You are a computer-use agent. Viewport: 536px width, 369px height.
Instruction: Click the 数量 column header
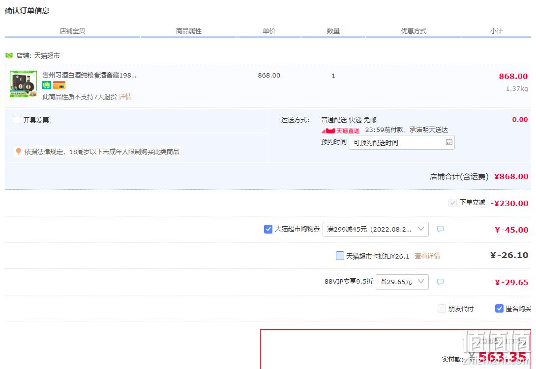tap(333, 31)
